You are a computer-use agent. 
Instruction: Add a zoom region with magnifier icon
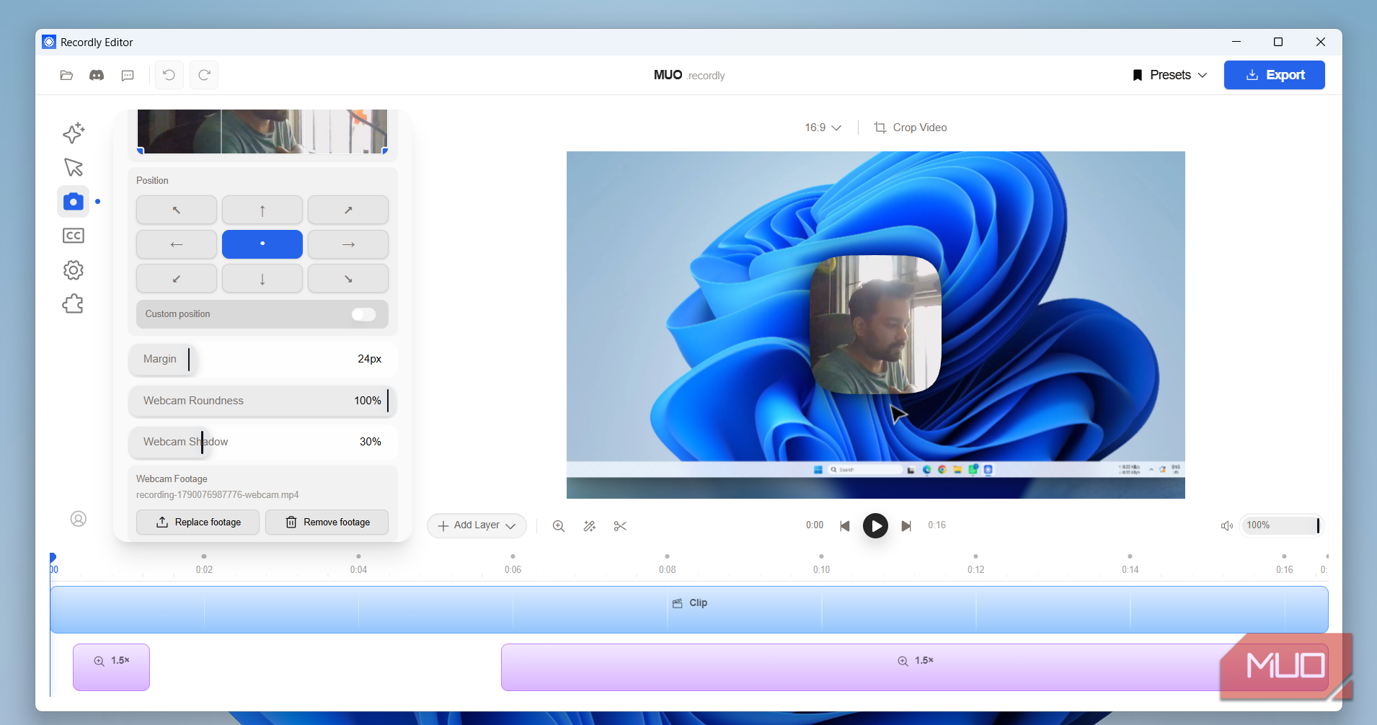[559, 526]
